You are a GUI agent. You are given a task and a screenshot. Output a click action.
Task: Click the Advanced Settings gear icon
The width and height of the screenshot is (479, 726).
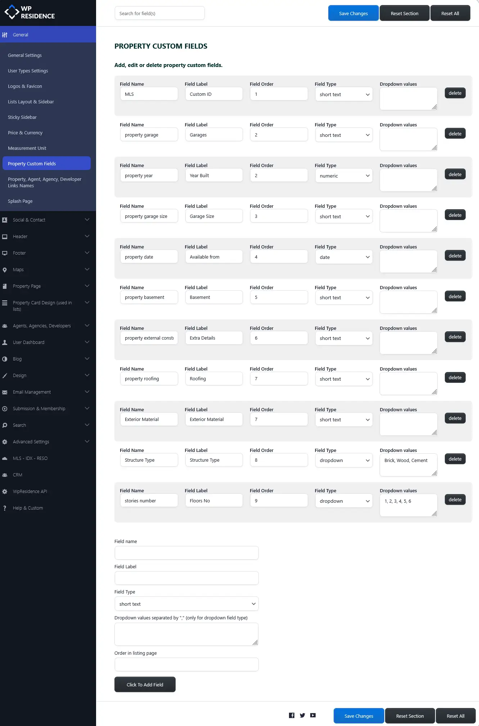pyautogui.click(x=5, y=442)
